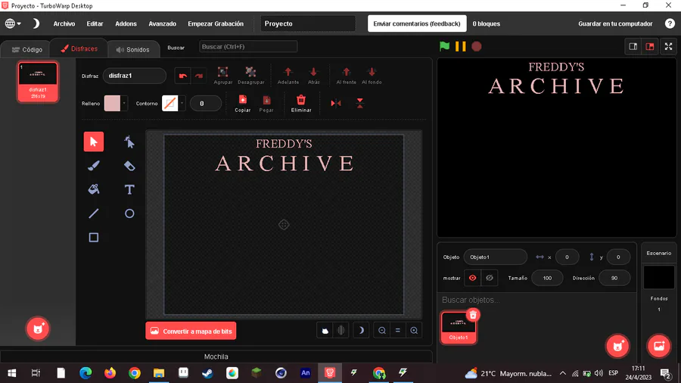
Task: Open Steam from the Windows taskbar
Action: click(207, 372)
